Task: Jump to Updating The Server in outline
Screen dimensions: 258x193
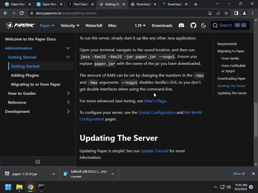Action: coord(232,93)
